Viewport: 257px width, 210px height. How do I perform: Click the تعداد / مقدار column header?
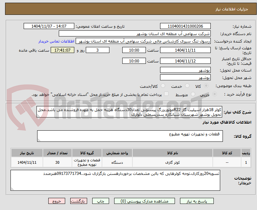[x=57, y=153]
